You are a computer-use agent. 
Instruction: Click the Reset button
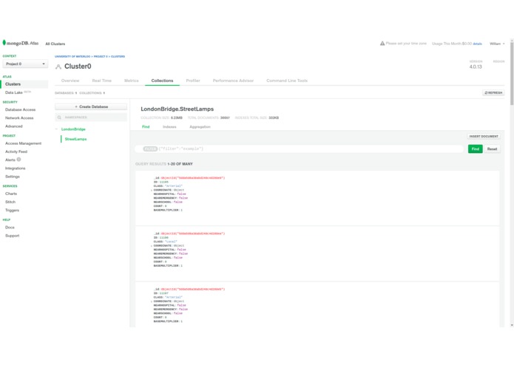[x=492, y=149]
